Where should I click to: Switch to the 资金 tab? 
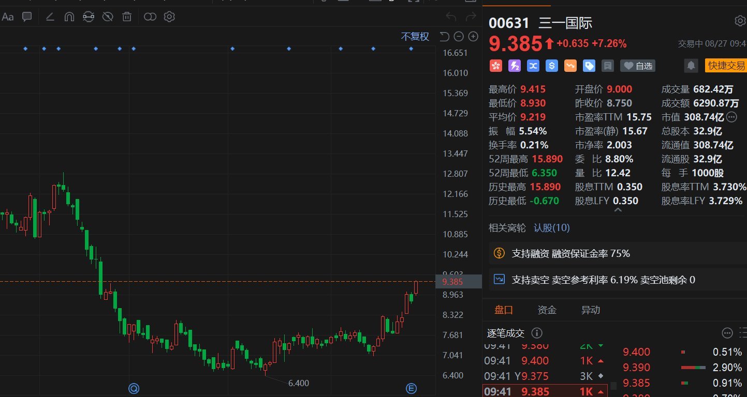[547, 310]
